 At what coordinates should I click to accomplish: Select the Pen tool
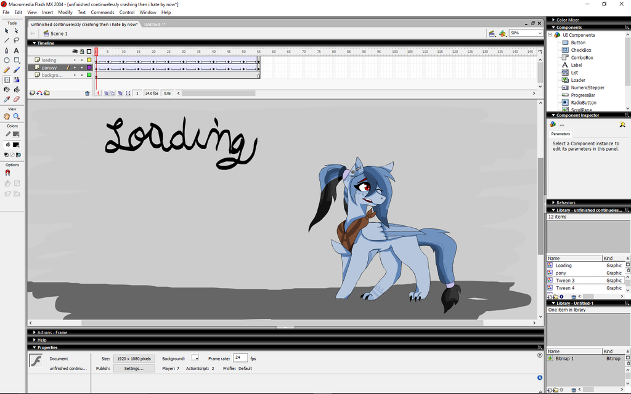6,50
